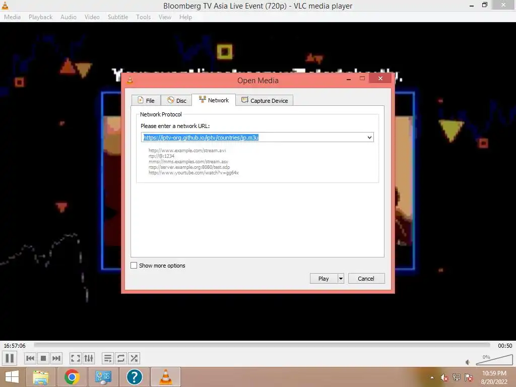Toggle the playlist view
This screenshot has height=387, width=516.
pyautogui.click(x=108, y=358)
